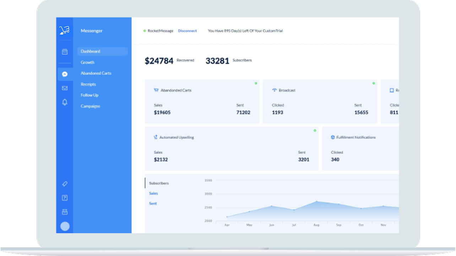Click the Messenger sidebar heading
The image size is (456, 256).
click(x=91, y=31)
